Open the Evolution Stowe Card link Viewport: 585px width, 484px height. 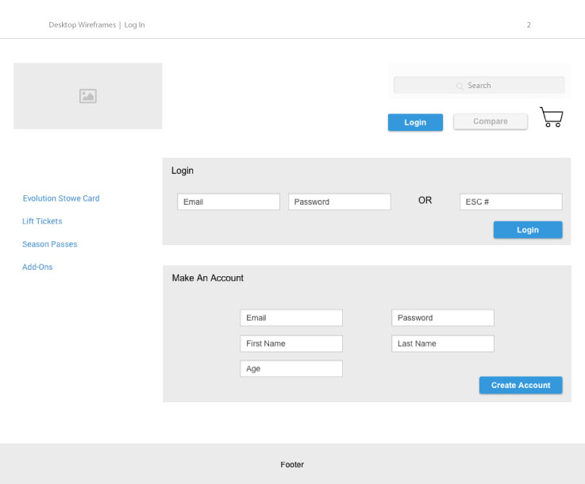(x=61, y=198)
